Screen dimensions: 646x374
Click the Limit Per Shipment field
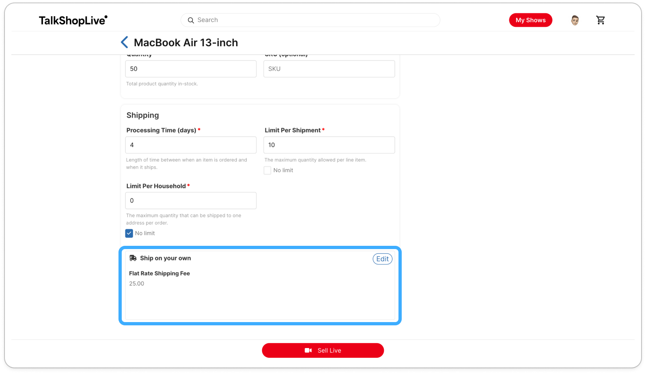coord(329,145)
